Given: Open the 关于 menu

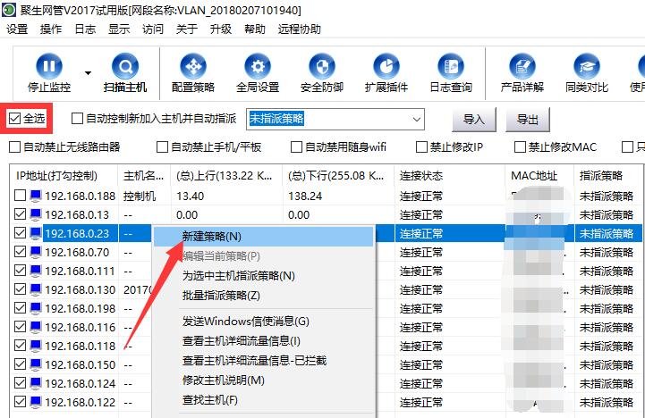Looking at the screenshot, I should 187,29.
